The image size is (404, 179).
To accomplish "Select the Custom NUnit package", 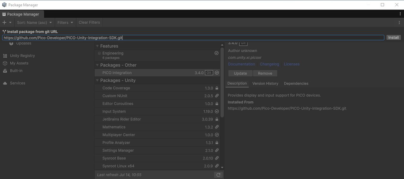I will click(157, 96).
